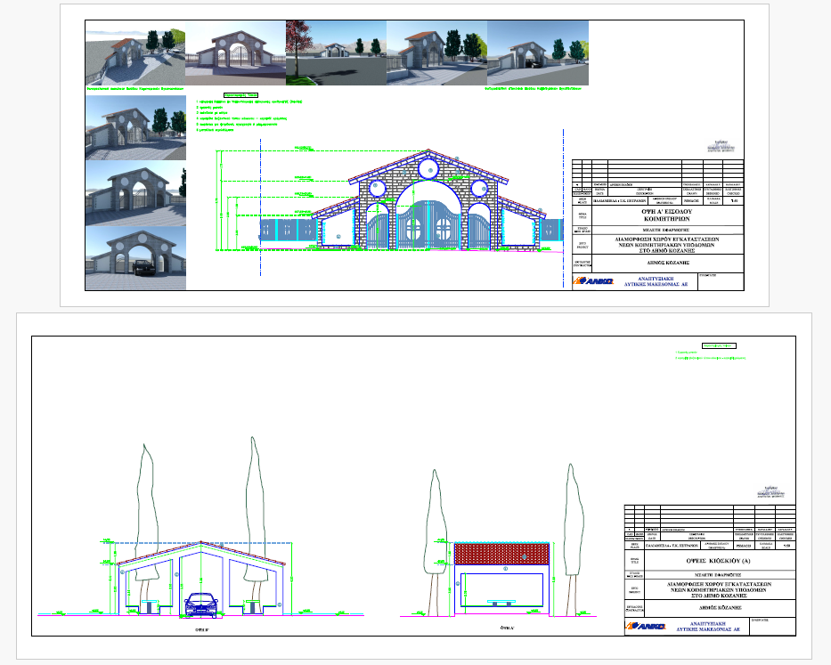The height and width of the screenshot is (665, 831).
Task: Select the render with the red-leaf tree
Action: click(336, 53)
